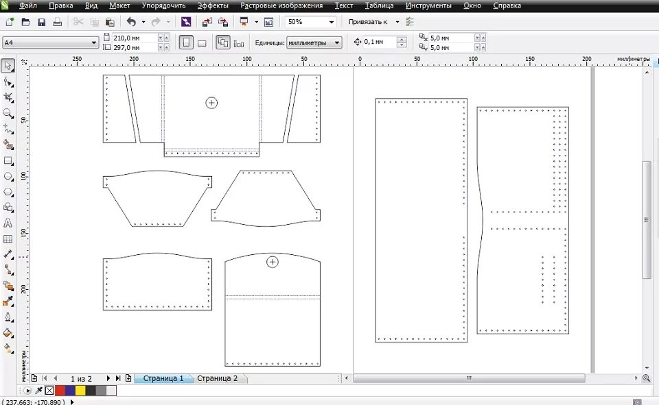This screenshot has height=405, width=659.
Task: Save the document
Action: (41, 22)
